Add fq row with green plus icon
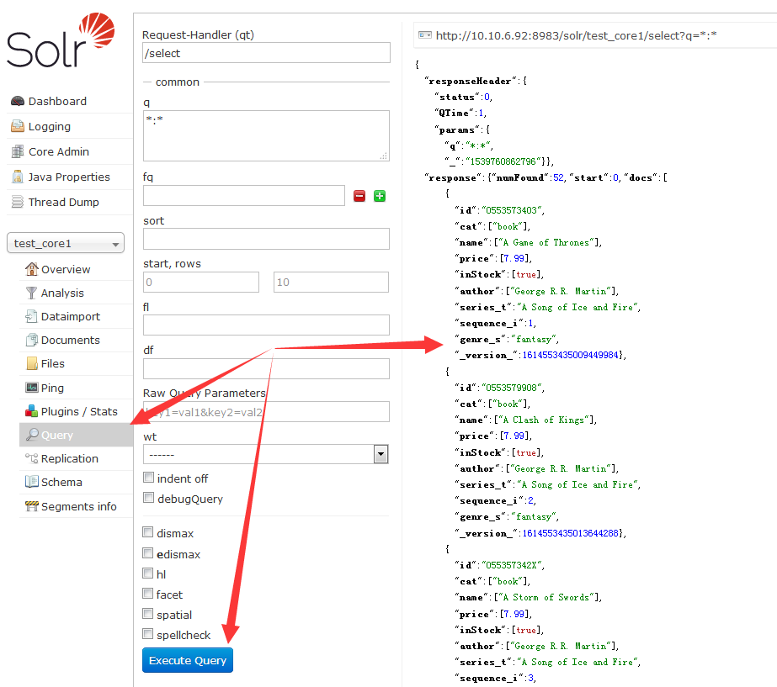This screenshot has width=777, height=687. [380, 196]
